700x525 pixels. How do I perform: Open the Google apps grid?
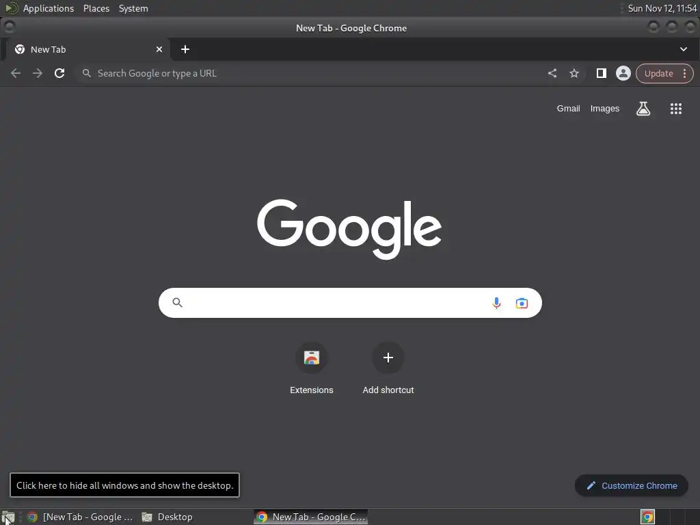[676, 109]
